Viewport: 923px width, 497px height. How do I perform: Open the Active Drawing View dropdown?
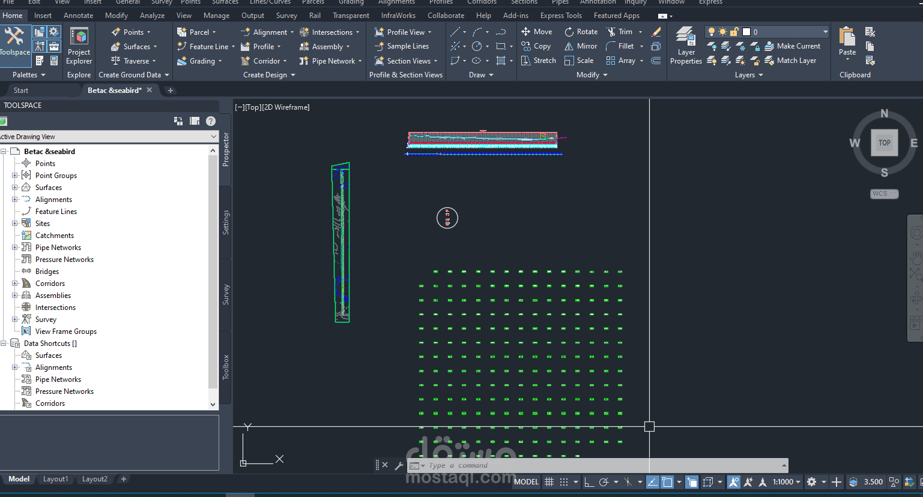coord(109,137)
